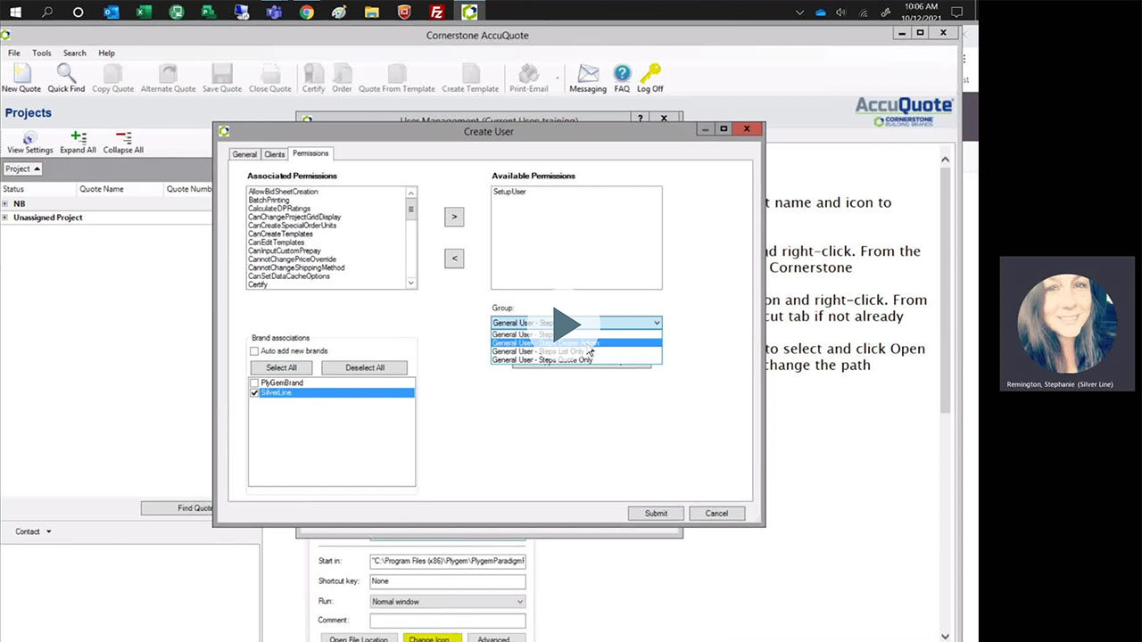This screenshot has width=1142, height=642.
Task: Click the Deselect All brands button
Action: click(364, 367)
